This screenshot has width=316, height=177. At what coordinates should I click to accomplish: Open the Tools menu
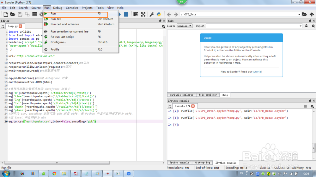(x=100, y=8)
